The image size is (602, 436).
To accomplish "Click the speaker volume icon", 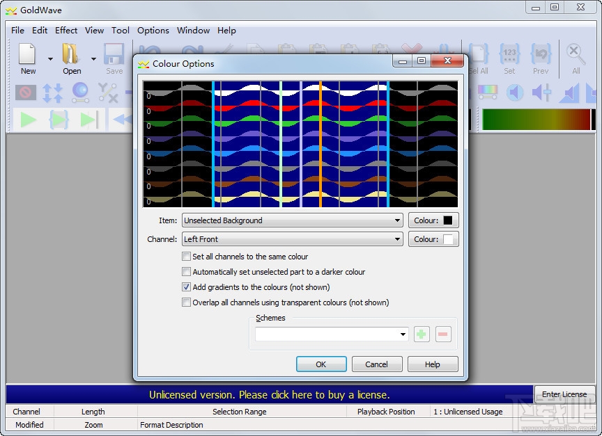I will 513,92.
